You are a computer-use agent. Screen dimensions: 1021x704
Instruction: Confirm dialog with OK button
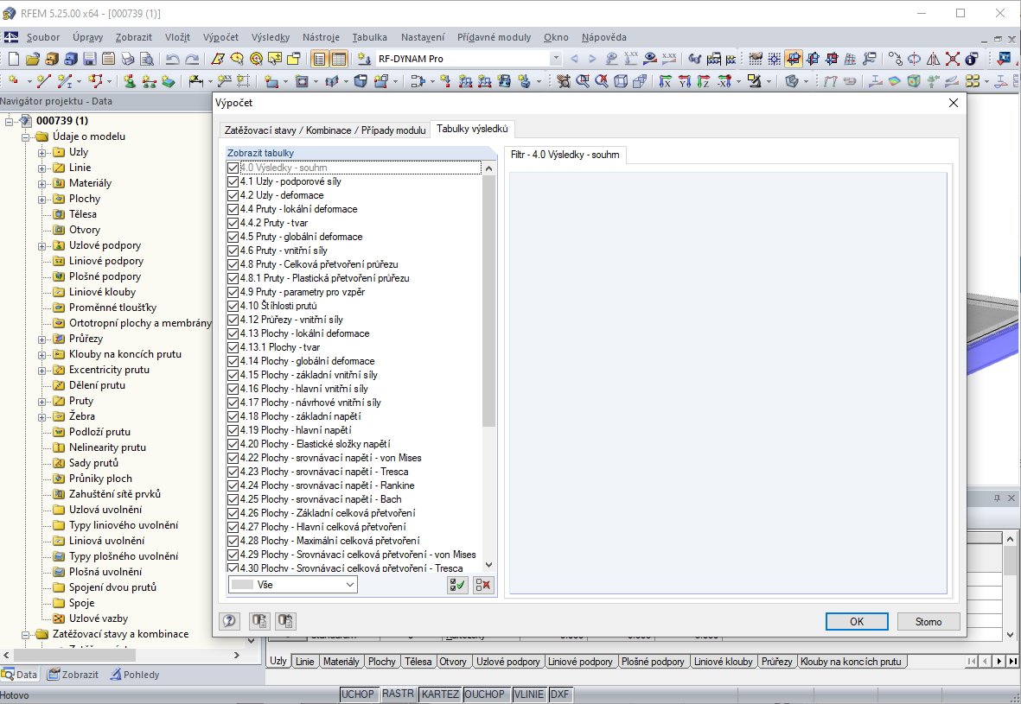[856, 621]
